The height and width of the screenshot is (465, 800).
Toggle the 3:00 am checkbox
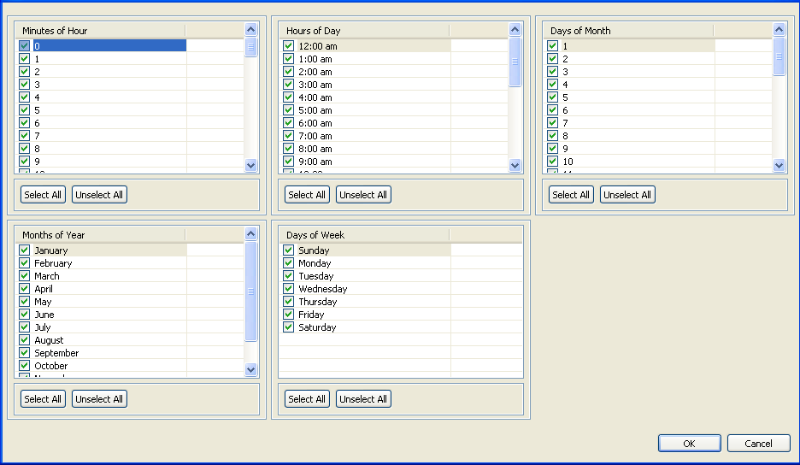point(288,85)
